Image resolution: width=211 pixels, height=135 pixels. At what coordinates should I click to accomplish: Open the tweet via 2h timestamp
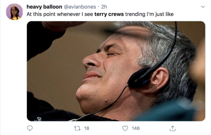click(104, 7)
